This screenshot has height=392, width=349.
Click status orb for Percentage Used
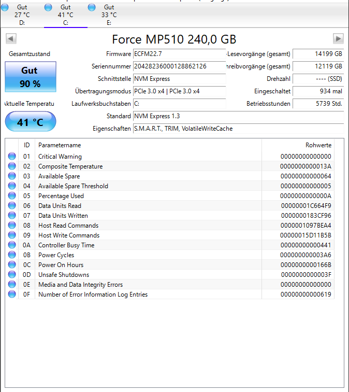coord(12,196)
